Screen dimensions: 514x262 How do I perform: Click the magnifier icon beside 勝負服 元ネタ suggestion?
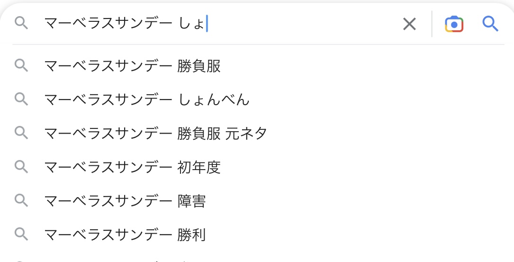21,133
